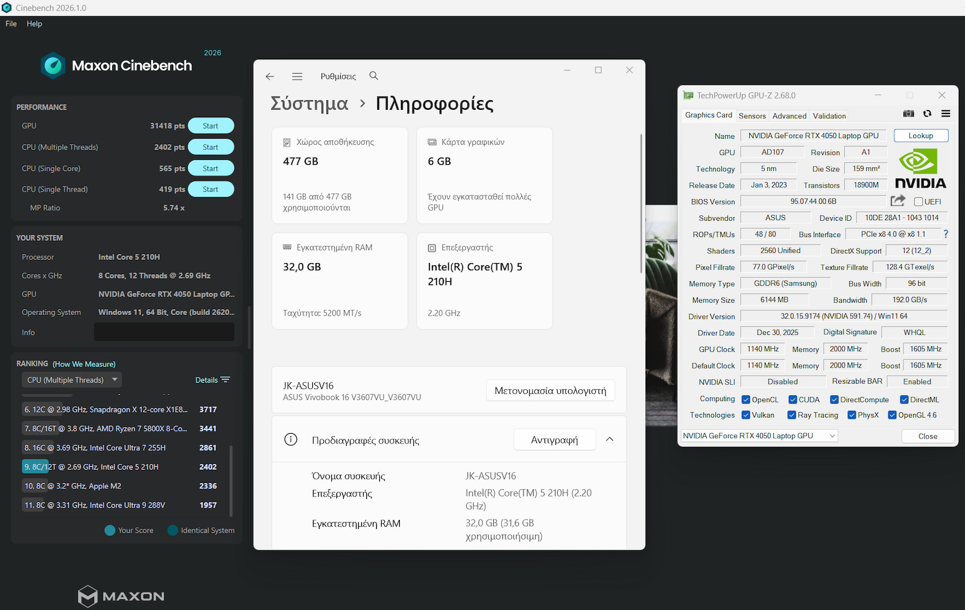The width and height of the screenshot is (965, 610).
Task: Take a screenshot with GPU-Z camera icon
Action: [908, 113]
